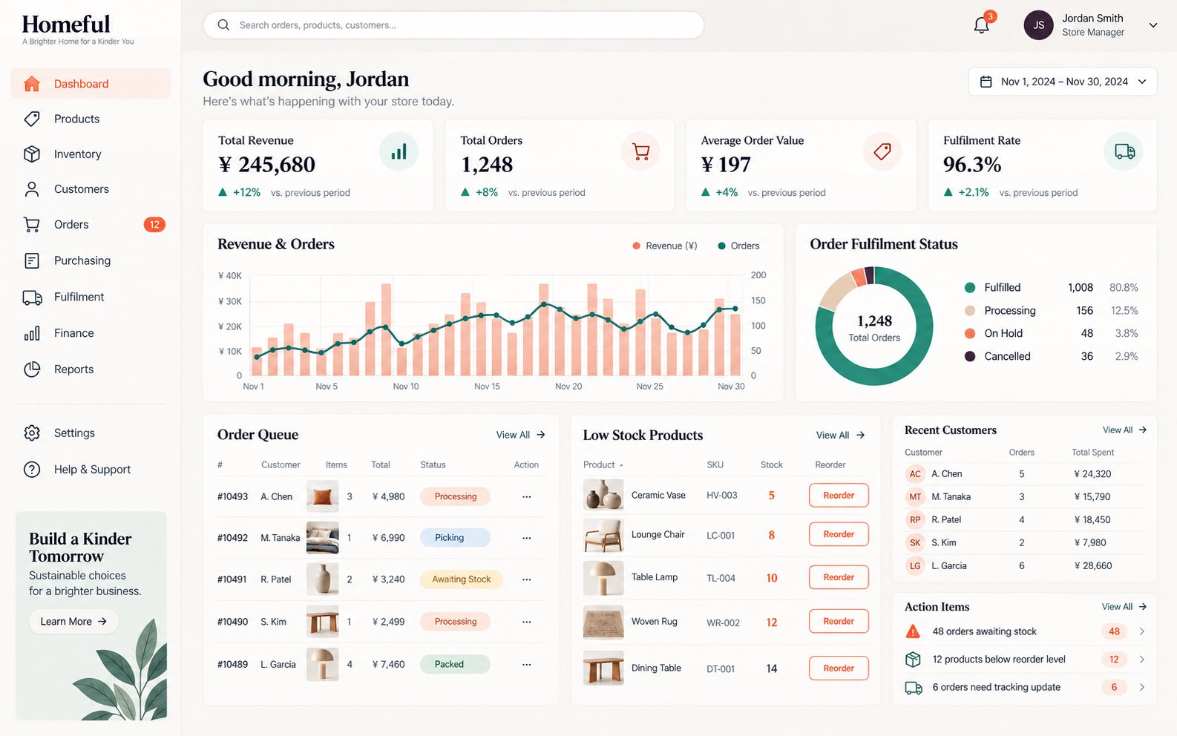Click the search magnifier icon
This screenshot has width=1177, height=736.
tap(223, 25)
